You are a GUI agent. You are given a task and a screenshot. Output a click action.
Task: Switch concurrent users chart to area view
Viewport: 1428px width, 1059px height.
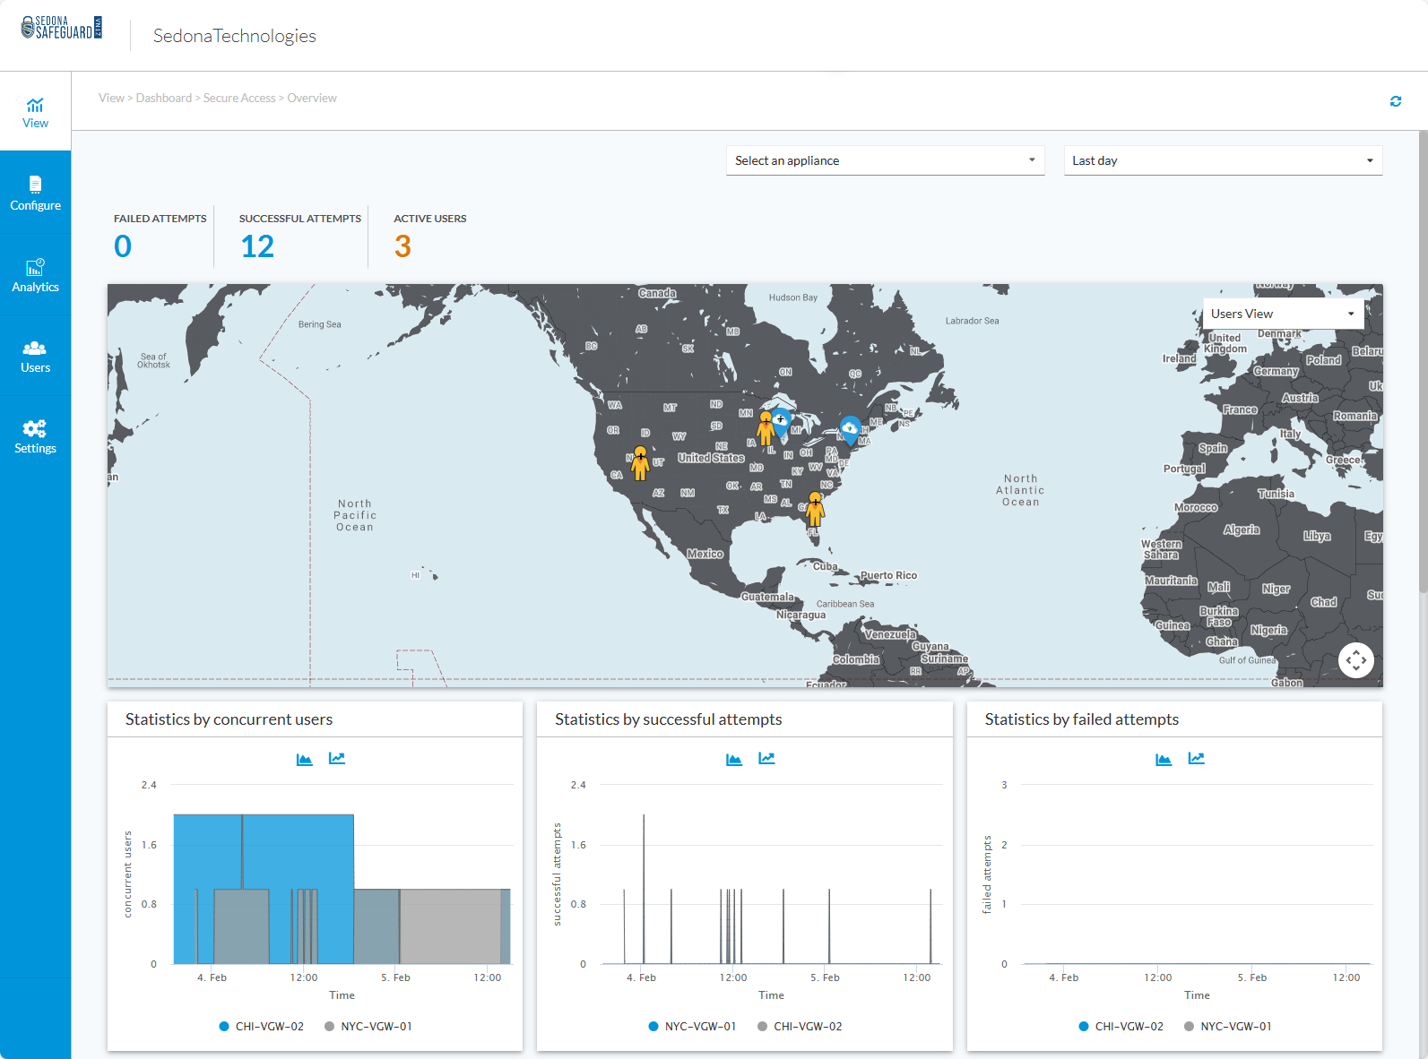click(305, 759)
